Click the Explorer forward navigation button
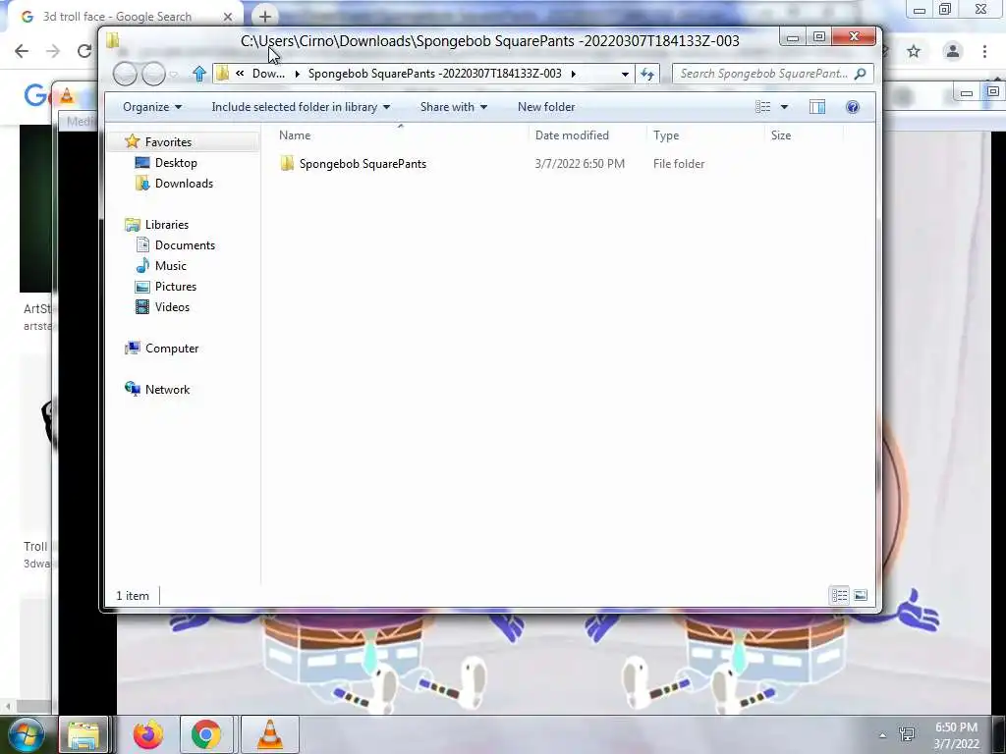The image size is (1006, 754). [x=153, y=74]
